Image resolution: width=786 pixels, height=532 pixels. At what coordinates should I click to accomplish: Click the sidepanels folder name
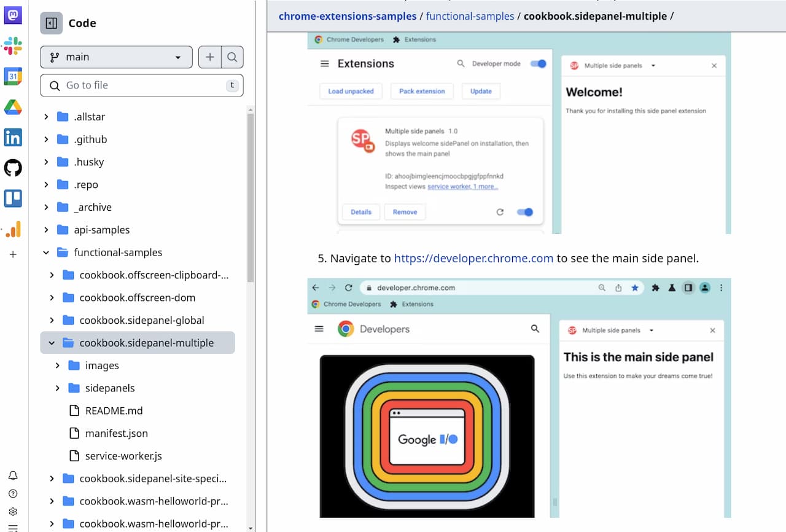[110, 388]
